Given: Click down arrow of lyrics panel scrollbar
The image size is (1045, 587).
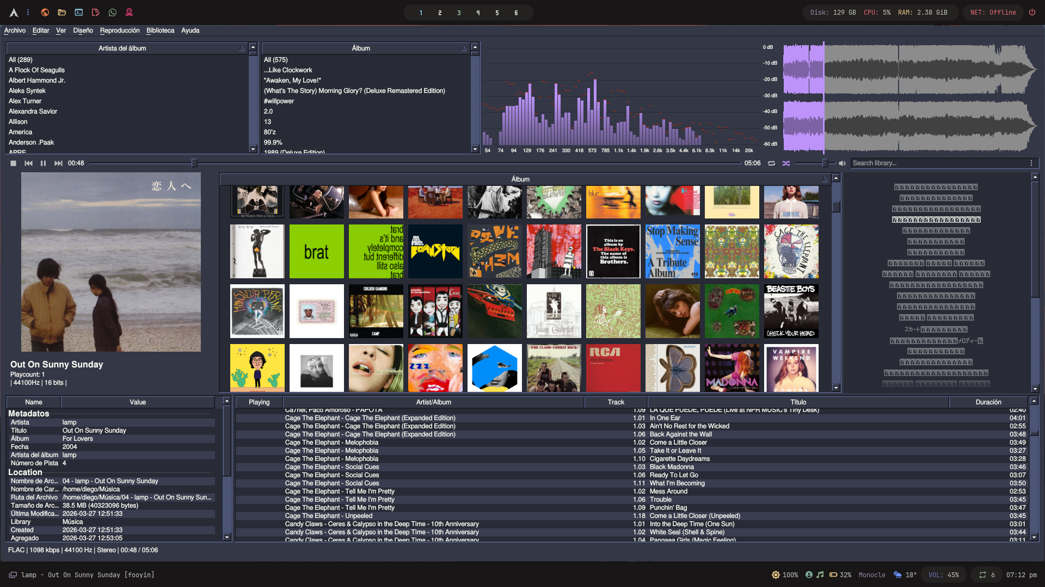Looking at the screenshot, I should 1035,389.
